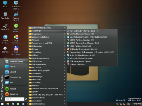The height and width of the screenshot is (106, 142).
Task: Open the Antivirus menu folder
Action: pos(47,86)
